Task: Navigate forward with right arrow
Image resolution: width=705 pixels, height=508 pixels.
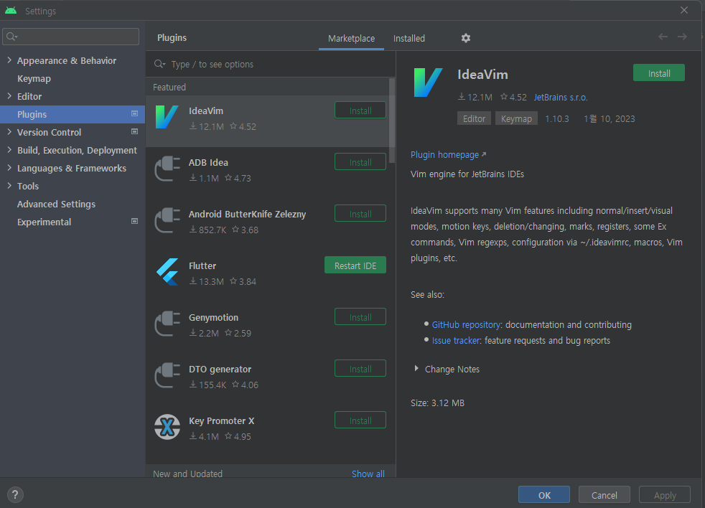Action: (682, 37)
